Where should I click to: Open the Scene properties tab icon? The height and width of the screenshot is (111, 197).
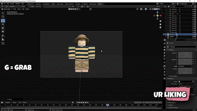[x=164, y=56]
